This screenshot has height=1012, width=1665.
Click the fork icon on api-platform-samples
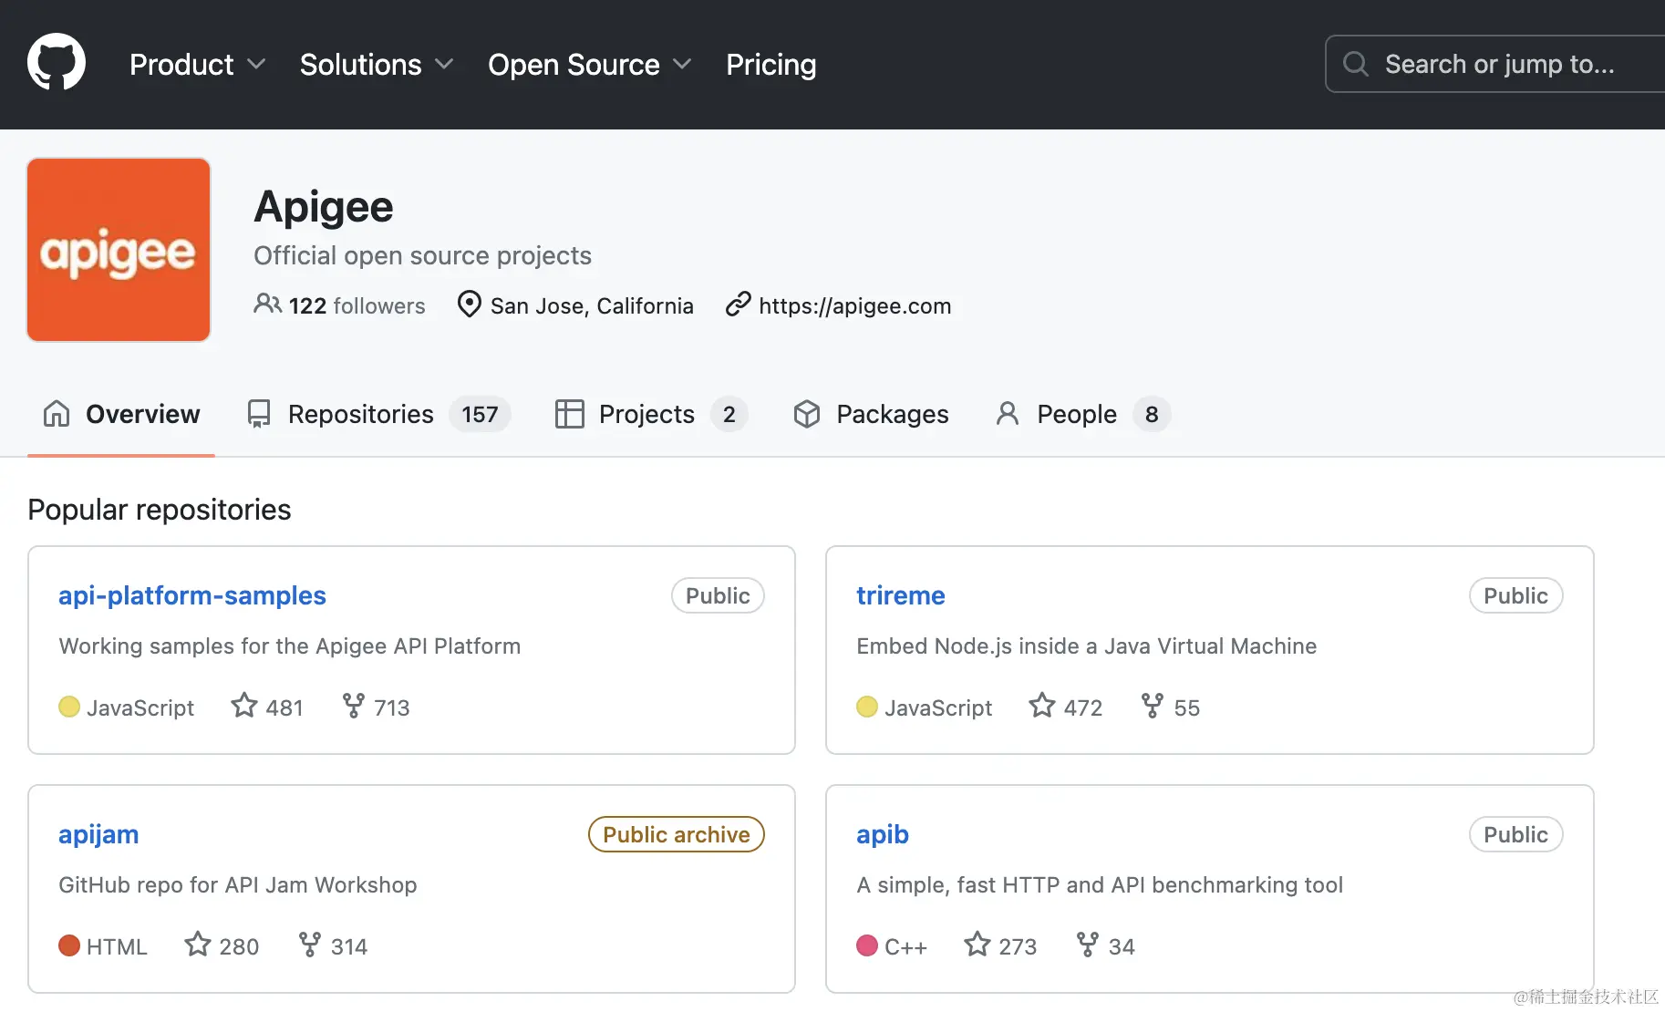[x=353, y=706]
